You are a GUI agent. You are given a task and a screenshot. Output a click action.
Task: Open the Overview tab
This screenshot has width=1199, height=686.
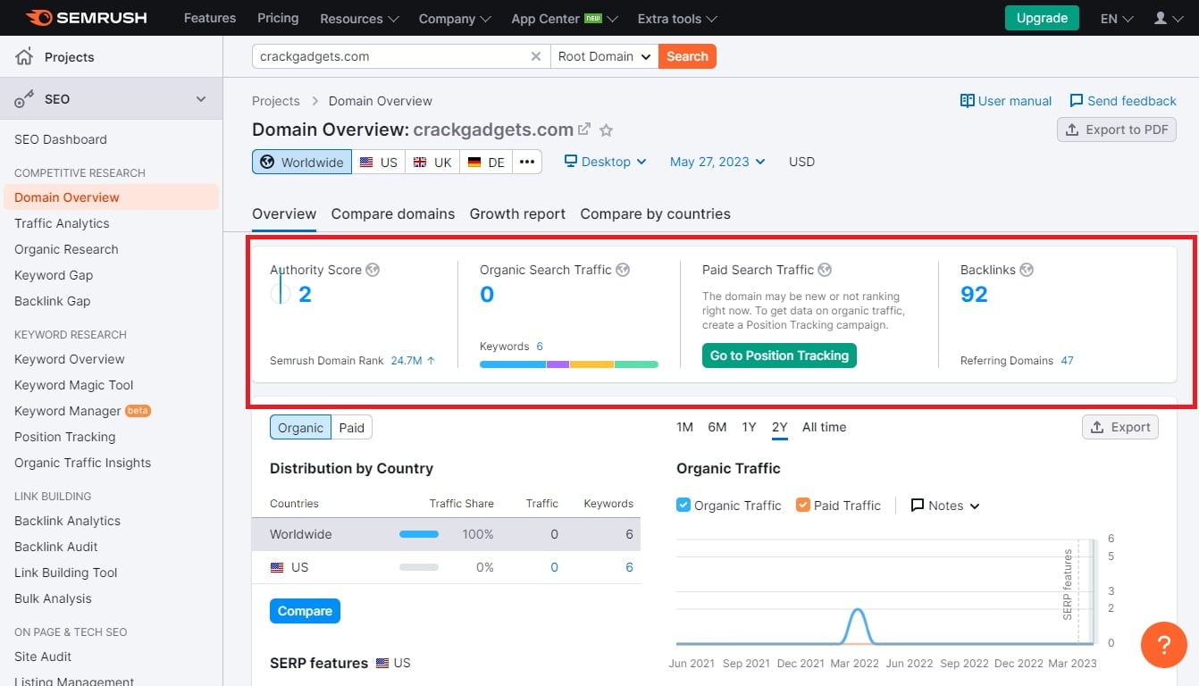(x=284, y=213)
